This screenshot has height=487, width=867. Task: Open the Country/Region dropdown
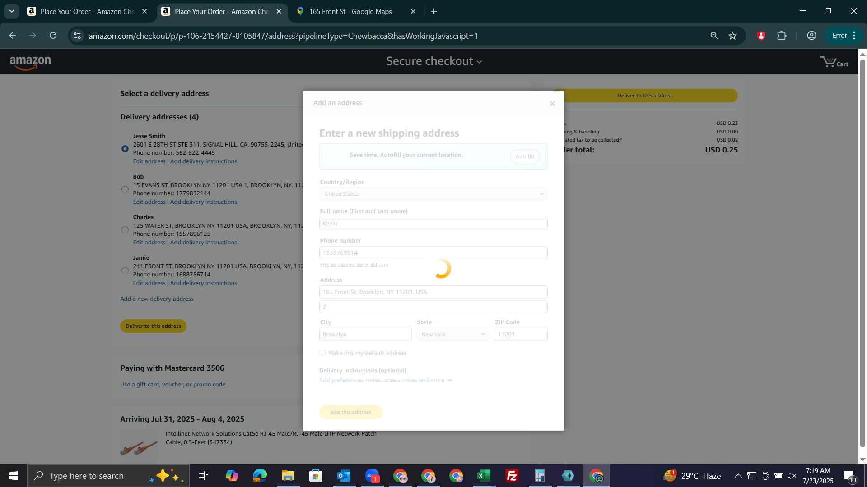(x=433, y=194)
